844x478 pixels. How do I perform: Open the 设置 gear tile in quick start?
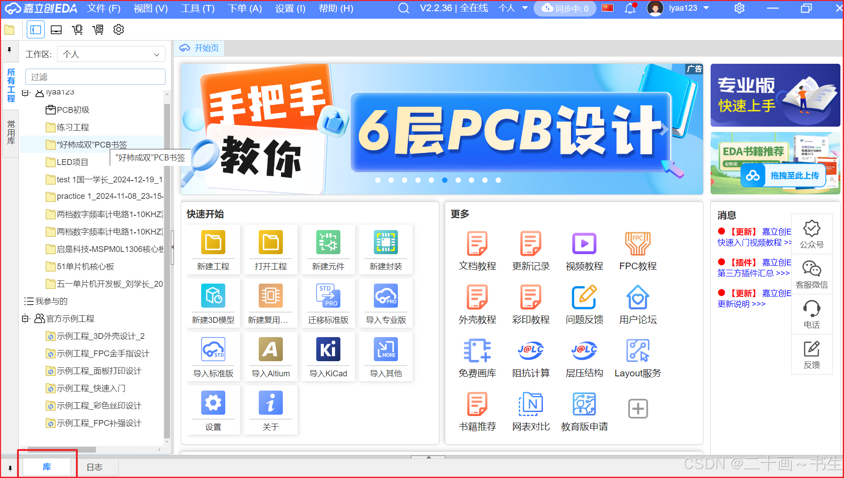[x=213, y=403]
